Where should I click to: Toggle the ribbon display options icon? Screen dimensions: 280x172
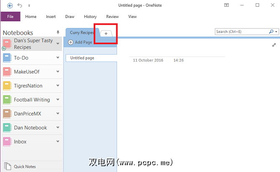point(227,5)
